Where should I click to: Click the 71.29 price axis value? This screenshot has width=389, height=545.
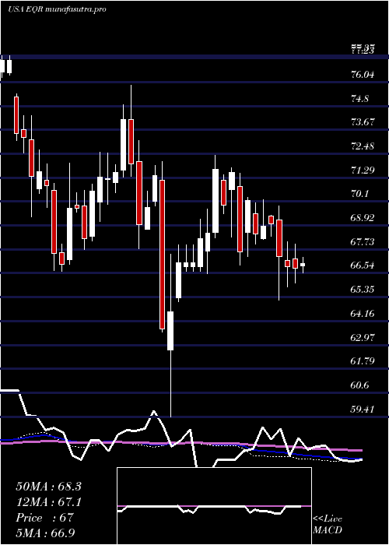tap(363, 170)
